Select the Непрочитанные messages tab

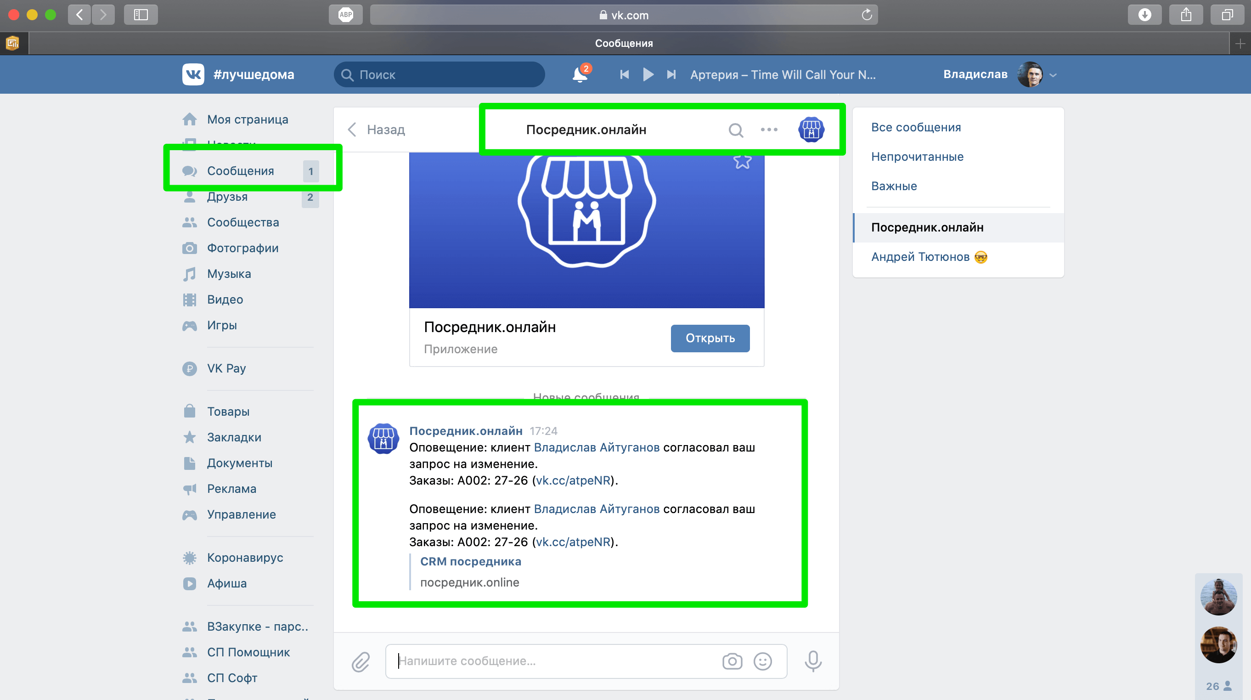pos(917,157)
